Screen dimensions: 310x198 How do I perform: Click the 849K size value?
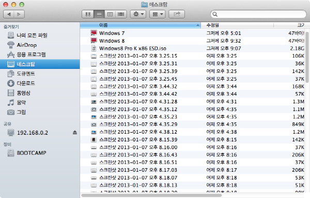point(298,124)
